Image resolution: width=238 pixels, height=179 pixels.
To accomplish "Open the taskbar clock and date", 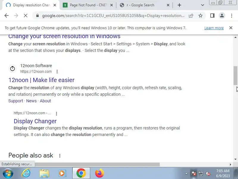I will pos(223,173).
